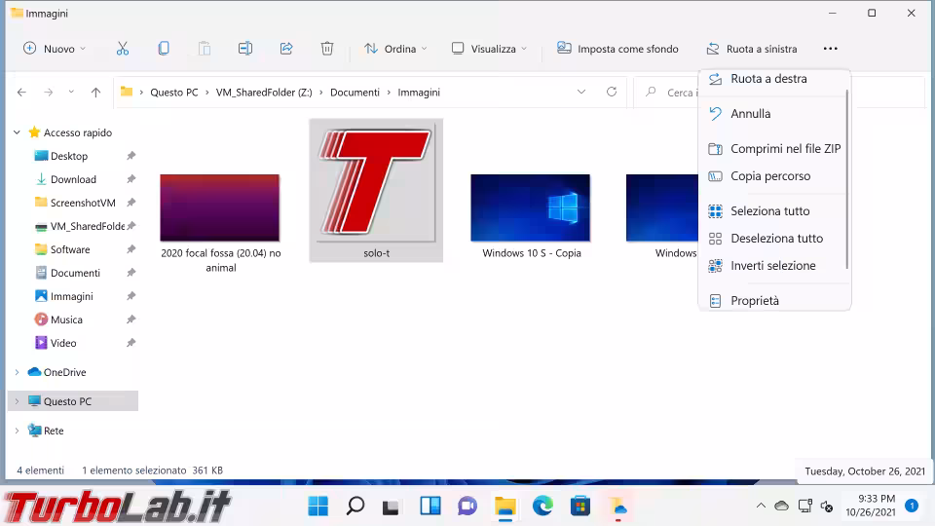Open Microsoft Edge from the taskbar
Screen dimensions: 935x526
542,506
